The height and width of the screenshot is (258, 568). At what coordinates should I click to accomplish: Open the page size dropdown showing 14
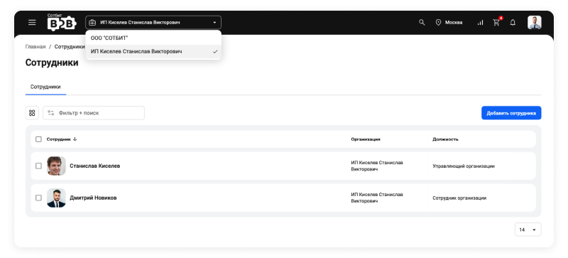(x=528, y=230)
